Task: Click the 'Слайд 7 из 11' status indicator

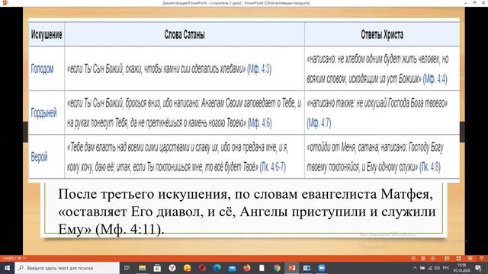Action: coord(14,258)
